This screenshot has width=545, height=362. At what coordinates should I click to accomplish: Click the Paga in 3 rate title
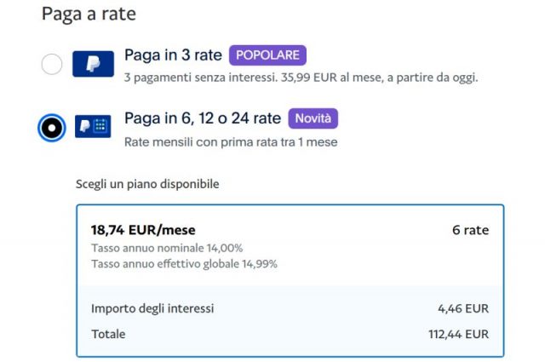click(x=173, y=55)
